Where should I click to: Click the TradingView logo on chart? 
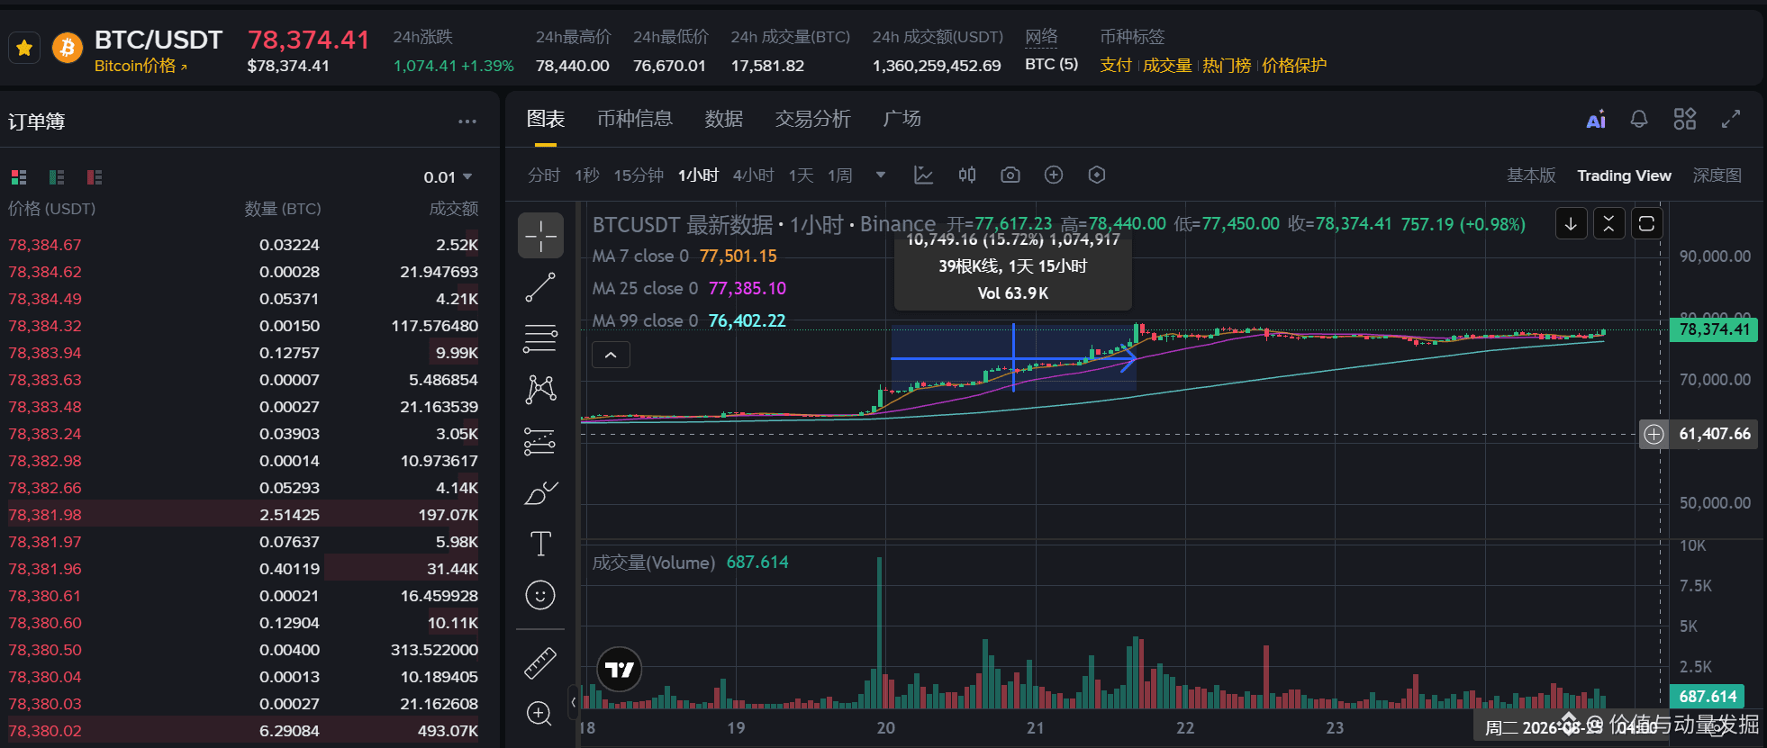click(x=620, y=670)
